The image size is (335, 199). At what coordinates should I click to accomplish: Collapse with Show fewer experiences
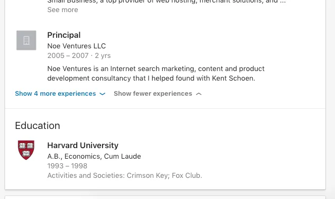coord(158,94)
